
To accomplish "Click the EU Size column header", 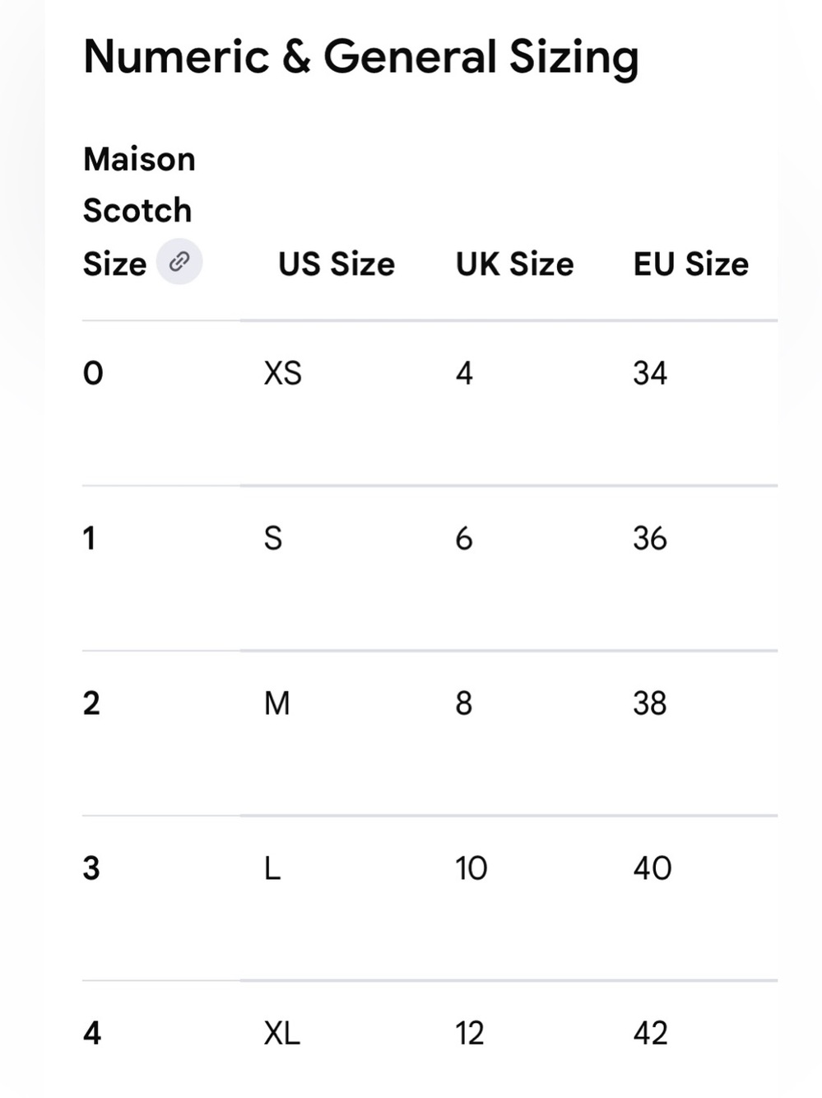I will (691, 264).
